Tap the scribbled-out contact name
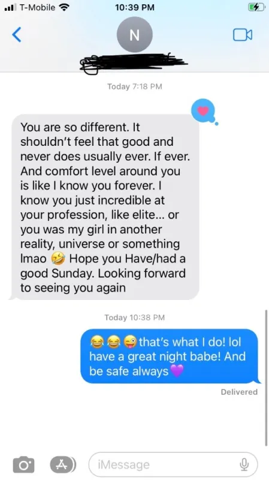Screen dimensions: 269x480 tap(134, 63)
